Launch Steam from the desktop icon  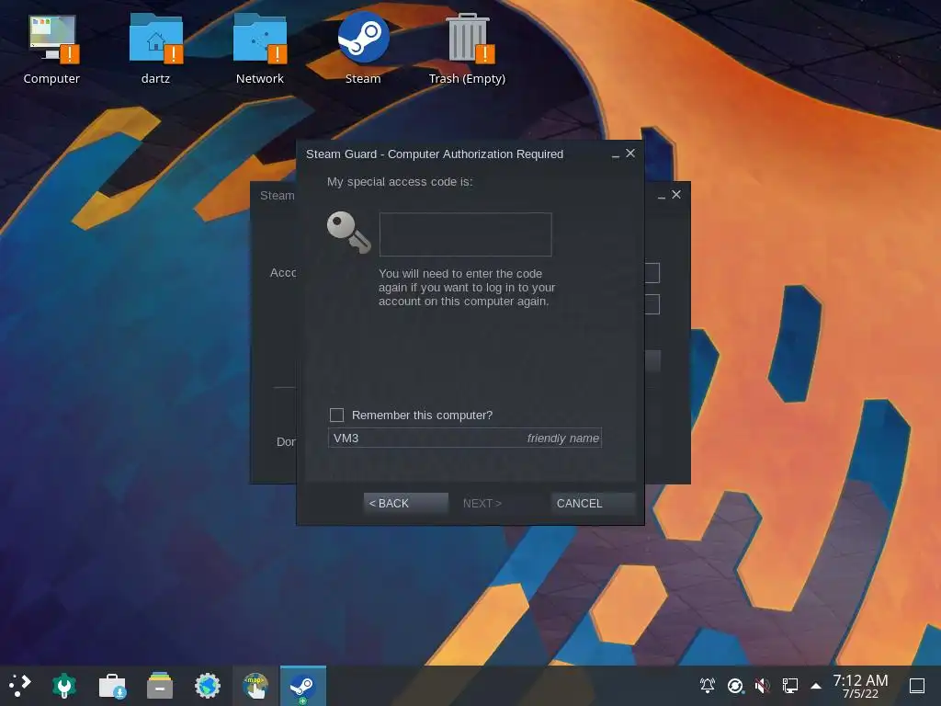pyautogui.click(x=363, y=50)
